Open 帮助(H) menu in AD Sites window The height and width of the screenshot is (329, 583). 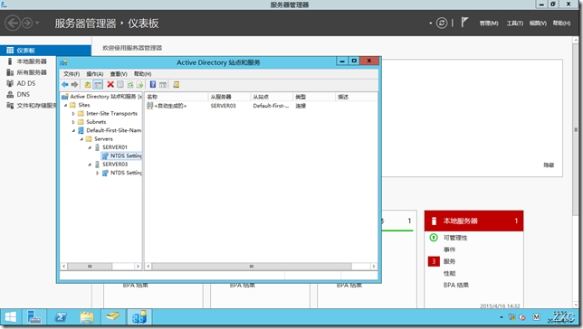point(142,74)
